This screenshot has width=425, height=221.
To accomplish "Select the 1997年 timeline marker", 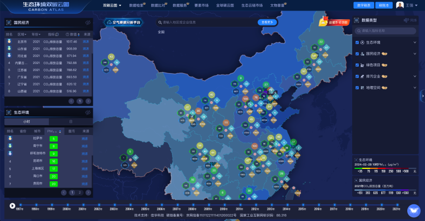I will (x=20, y=205).
